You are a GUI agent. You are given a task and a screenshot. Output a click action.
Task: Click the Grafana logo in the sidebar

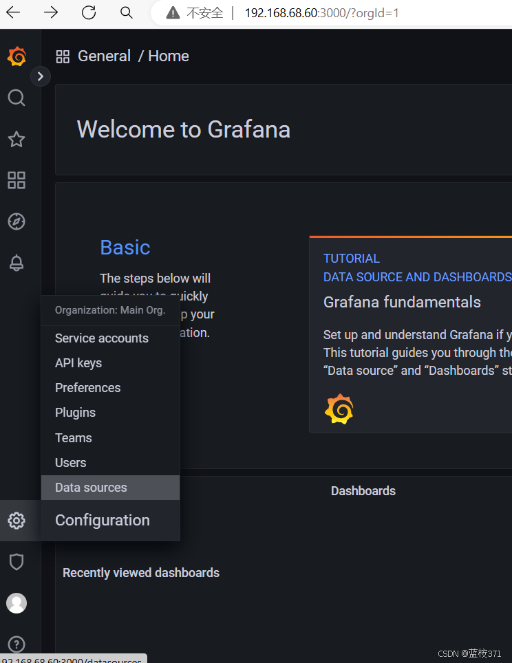tap(17, 56)
